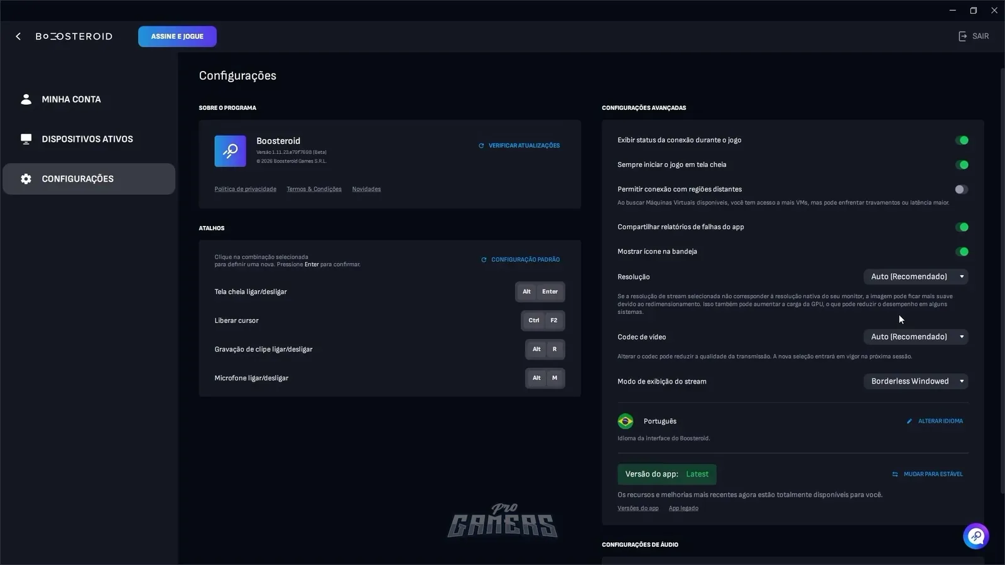Open the Versões do app link
Viewport: 1005px width, 565px height.
(x=638, y=508)
